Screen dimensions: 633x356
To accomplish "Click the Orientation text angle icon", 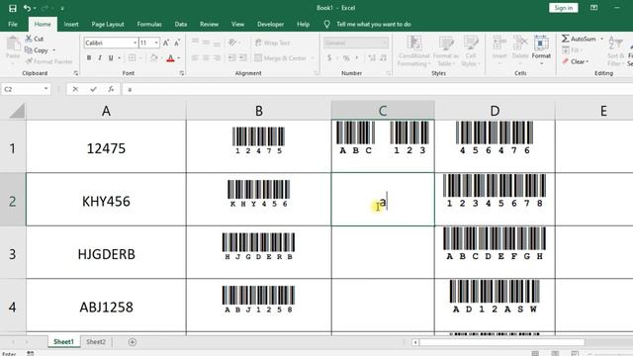I will [x=232, y=43].
